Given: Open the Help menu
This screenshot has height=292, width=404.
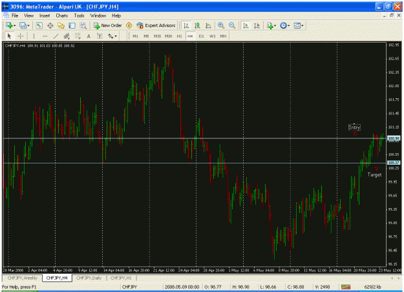Looking at the screenshot, I should click(116, 16).
